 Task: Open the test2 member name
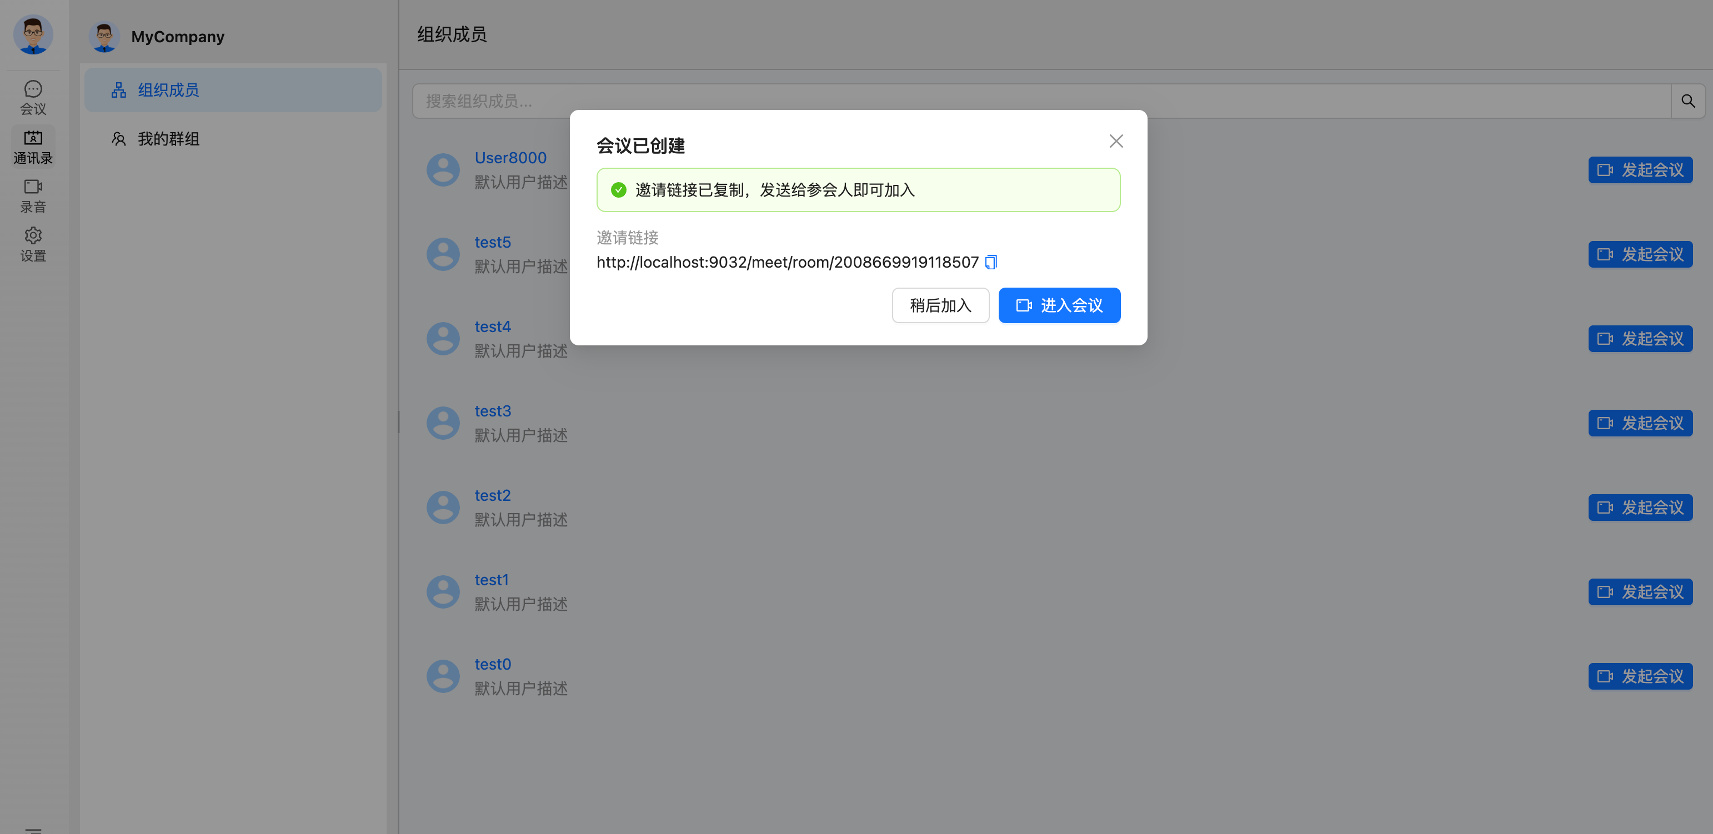coord(493,496)
